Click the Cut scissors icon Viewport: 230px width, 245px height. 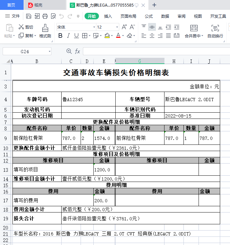point(21,27)
